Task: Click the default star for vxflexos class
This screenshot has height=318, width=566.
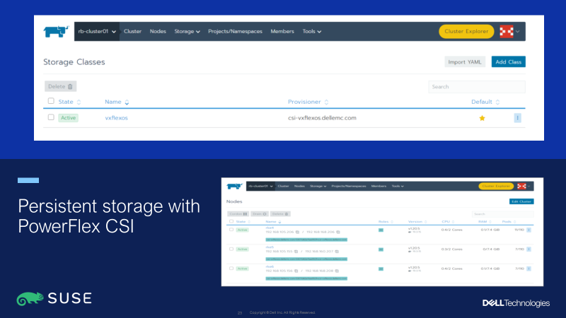Action: (x=482, y=118)
